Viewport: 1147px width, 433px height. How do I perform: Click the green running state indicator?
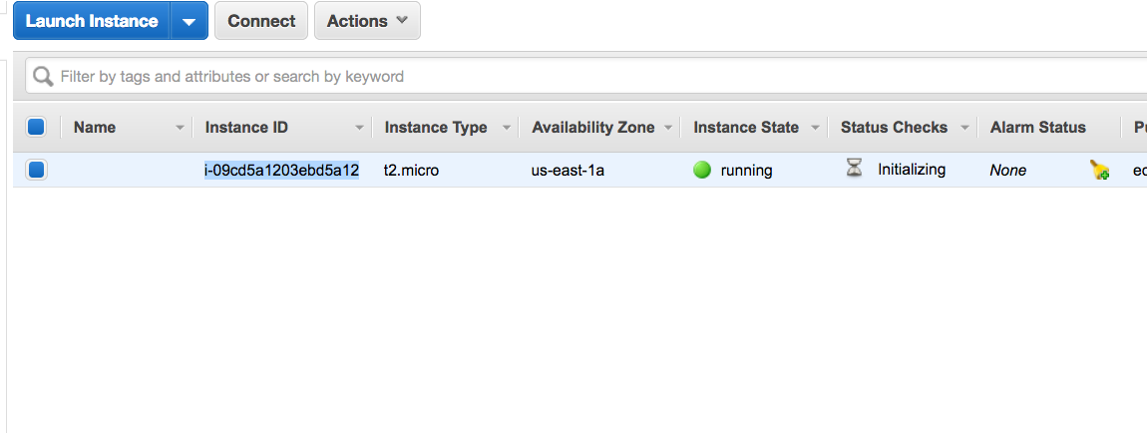(702, 171)
